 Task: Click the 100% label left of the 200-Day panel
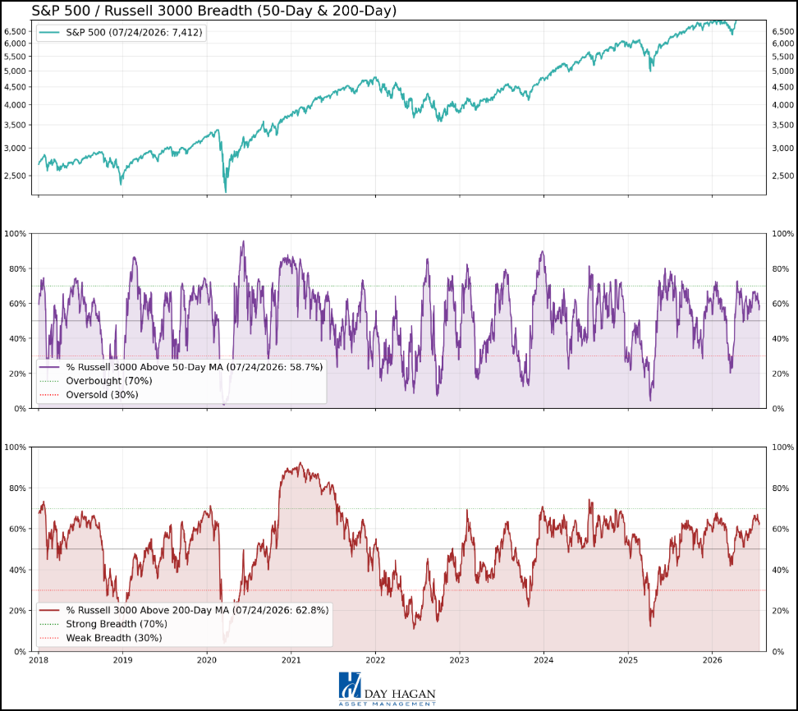point(15,447)
